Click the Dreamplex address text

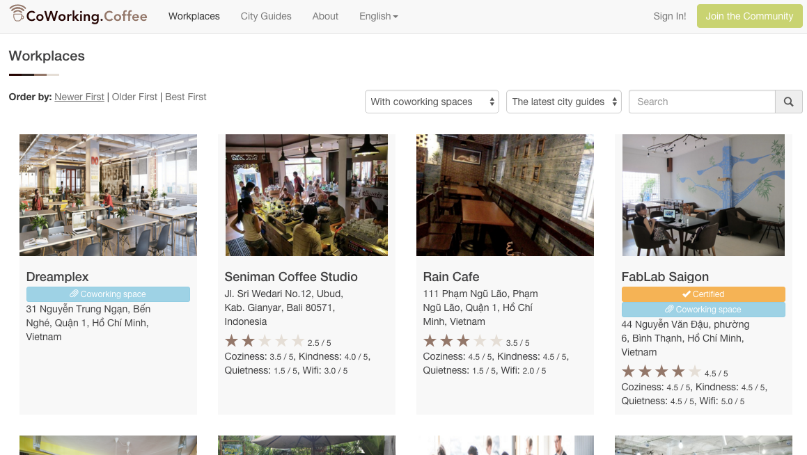pos(88,323)
